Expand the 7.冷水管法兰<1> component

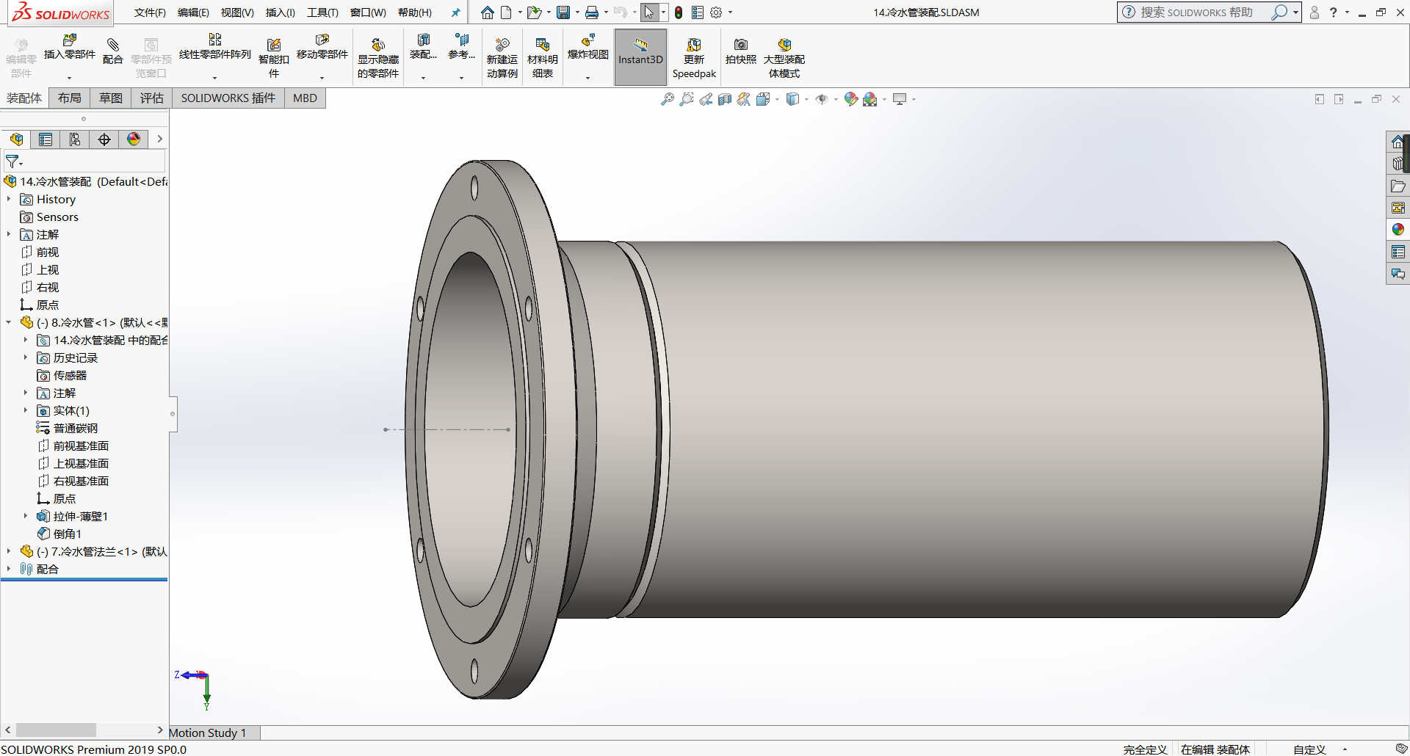pyautogui.click(x=9, y=551)
